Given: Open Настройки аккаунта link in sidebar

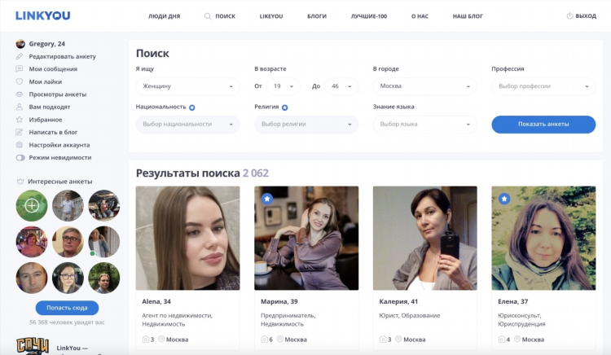Looking at the screenshot, I should (x=59, y=145).
